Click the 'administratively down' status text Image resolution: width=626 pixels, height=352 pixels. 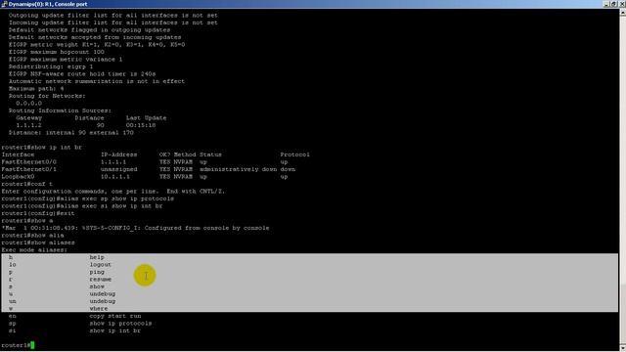238,169
